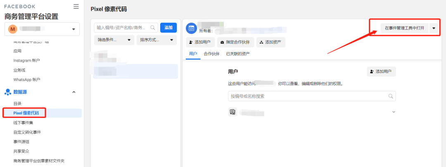Select the highlighted pixel list row
The image size is (446, 167).
pyautogui.click(x=135, y=72)
